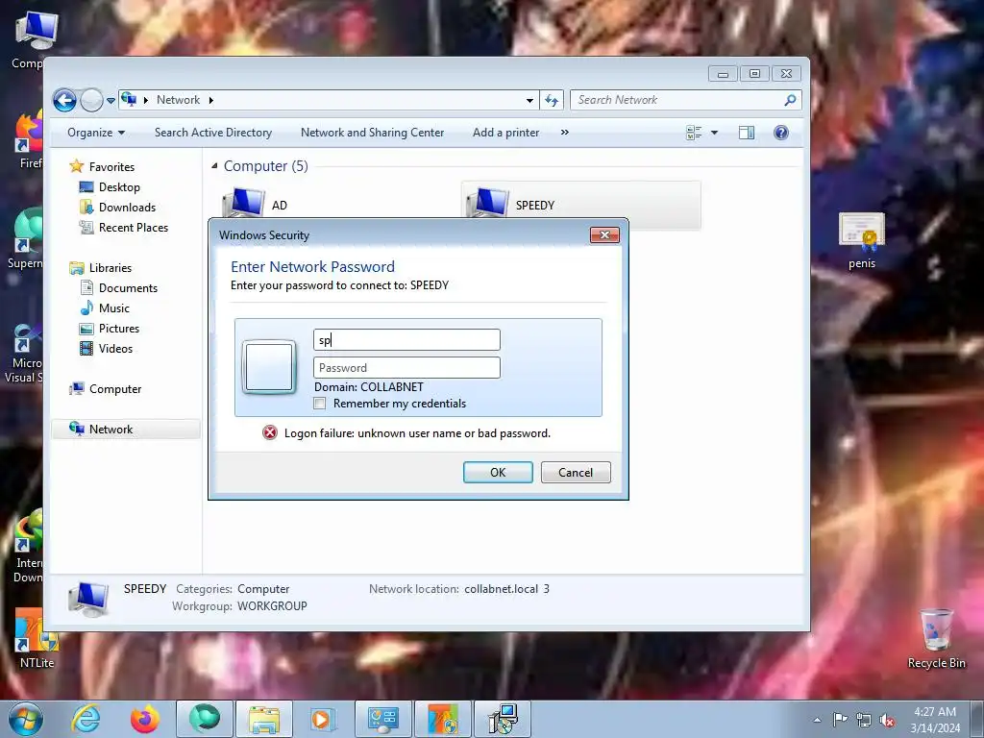Check Remember my credentials
The image size is (984, 738).
[x=319, y=404]
